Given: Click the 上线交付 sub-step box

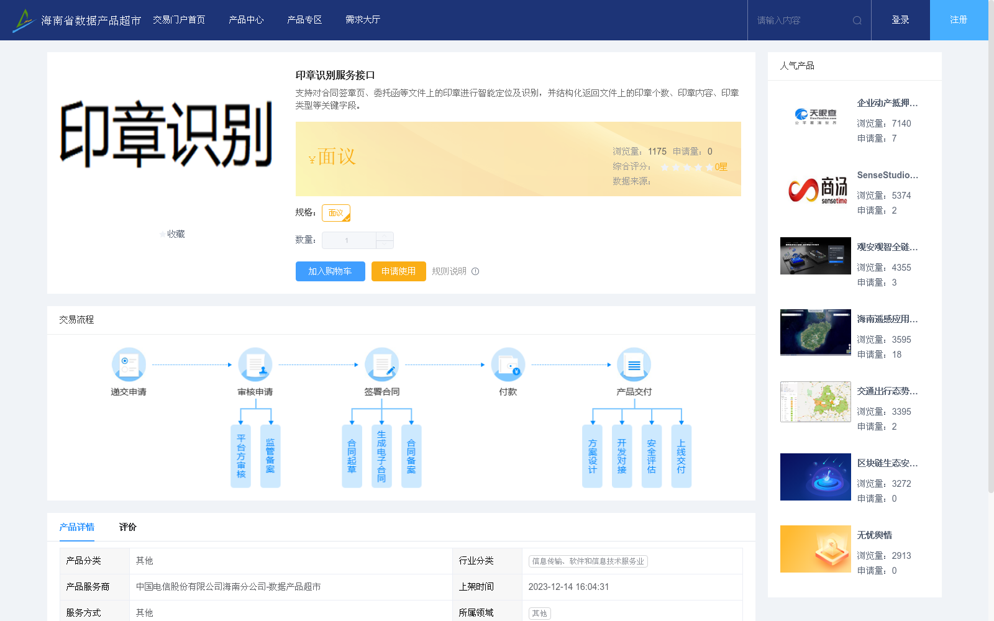Looking at the screenshot, I should (682, 456).
